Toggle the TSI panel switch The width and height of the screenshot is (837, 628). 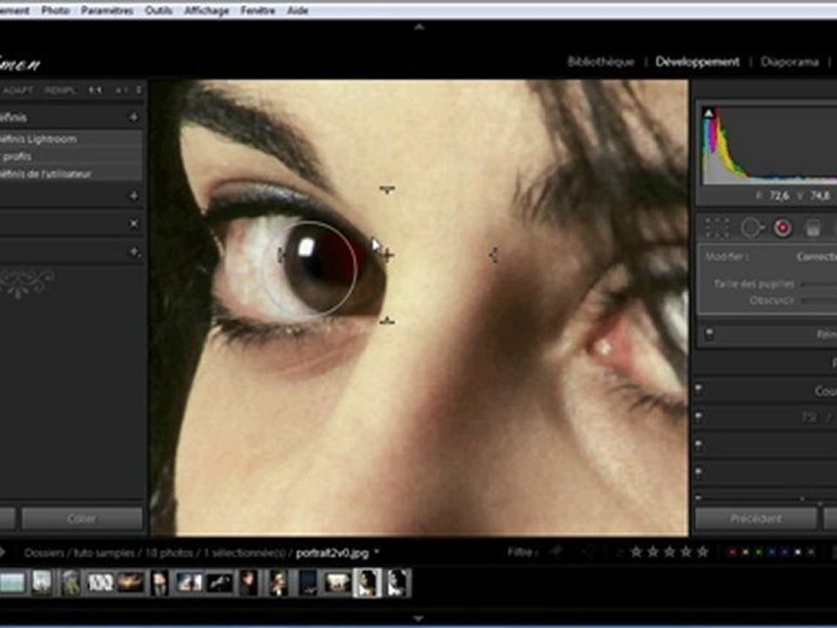[x=698, y=417]
